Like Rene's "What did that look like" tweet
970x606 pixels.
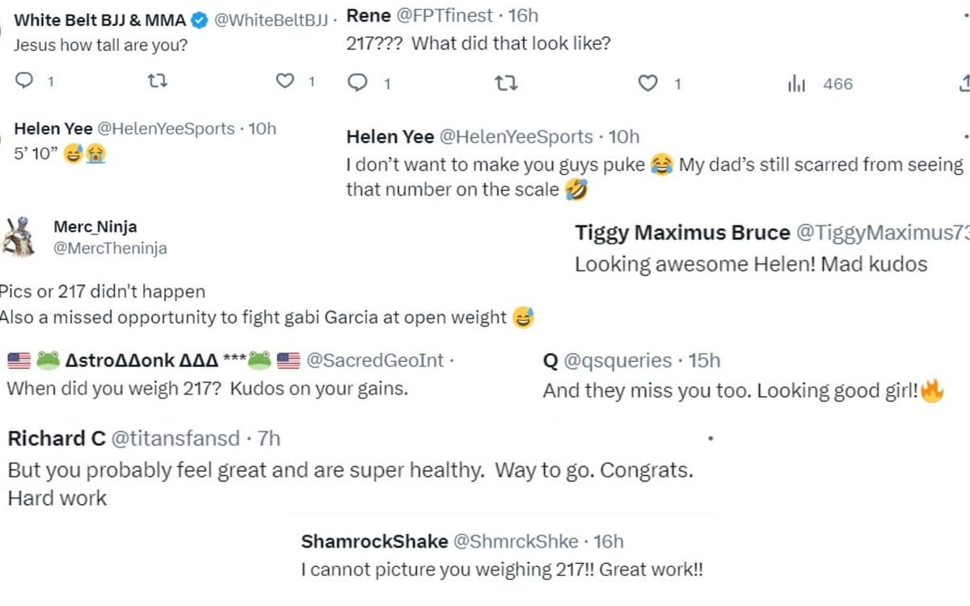pyautogui.click(x=648, y=83)
